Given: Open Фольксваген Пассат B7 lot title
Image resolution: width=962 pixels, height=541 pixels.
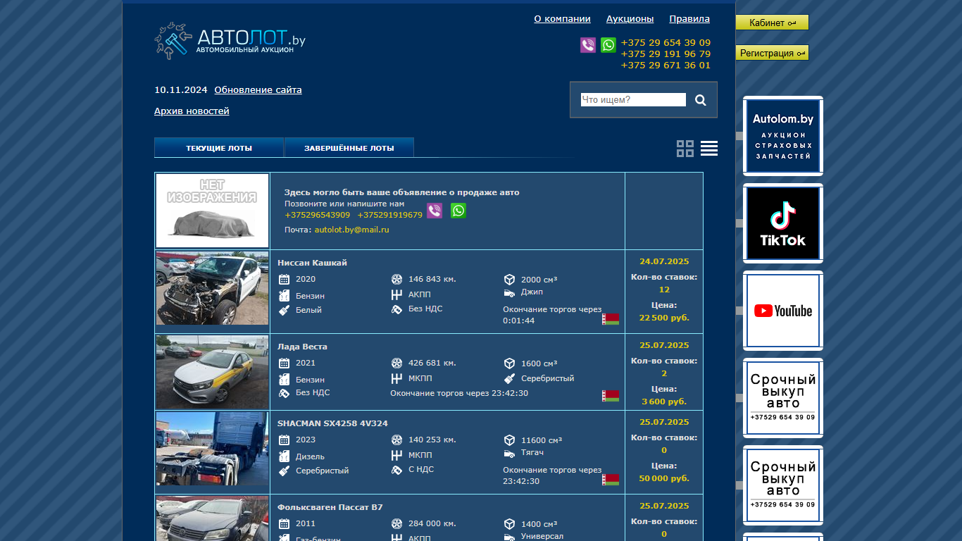Looking at the screenshot, I should pos(330,507).
